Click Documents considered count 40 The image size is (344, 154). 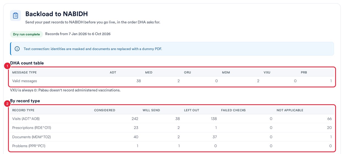tap(136, 137)
